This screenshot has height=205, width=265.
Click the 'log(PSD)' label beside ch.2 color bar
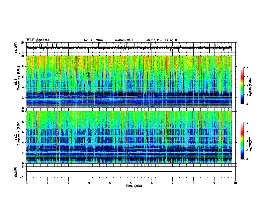pyautogui.click(x=250, y=142)
